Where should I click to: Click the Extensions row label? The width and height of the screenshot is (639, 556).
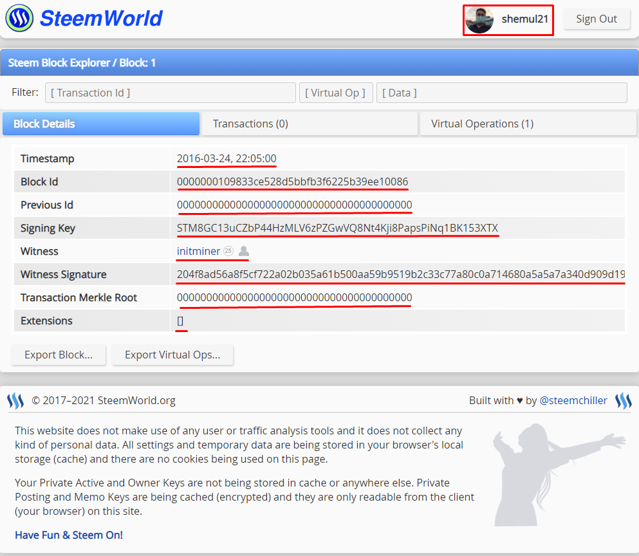[x=46, y=321]
